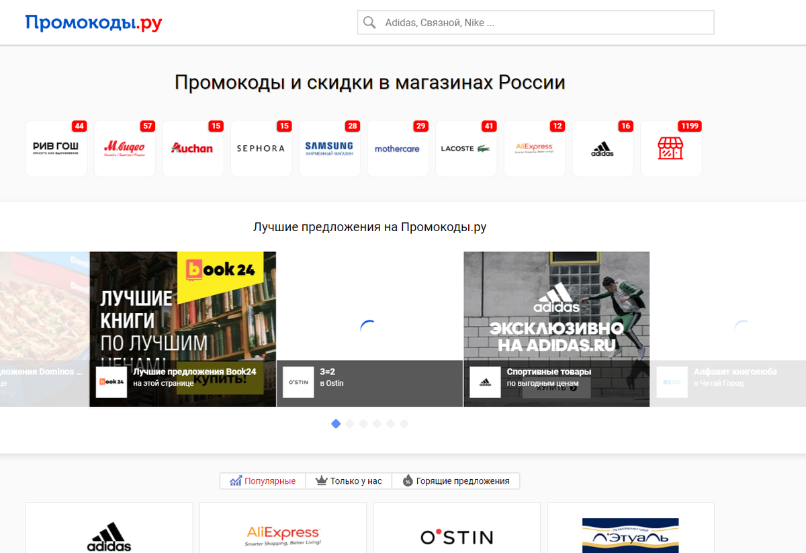Click the Adidas small logo in caption
Image resolution: width=806 pixels, height=553 pixels.
(485, 382)
